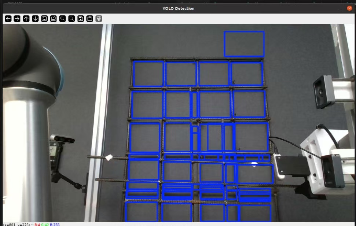Close the YOLO Detection window
Image resolution: width=356 pixels, height=226 pixels.
click(x=349, y=8)
